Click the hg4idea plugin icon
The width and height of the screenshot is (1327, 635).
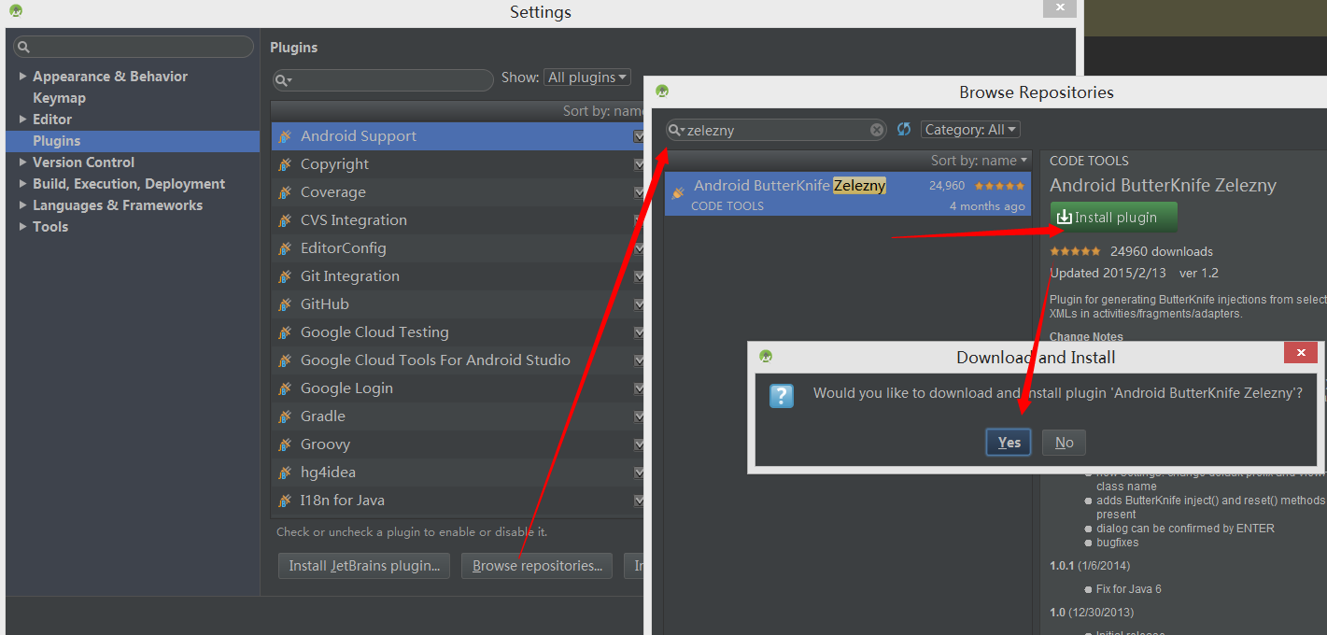tap(285, 473)
